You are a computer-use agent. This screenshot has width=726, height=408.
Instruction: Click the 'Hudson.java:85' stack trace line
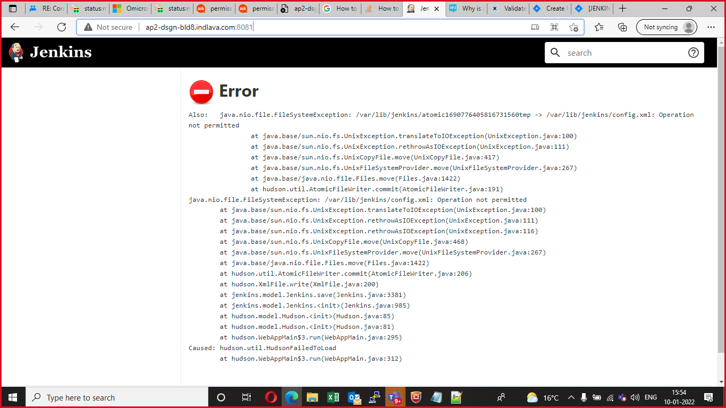click(307, 316)
